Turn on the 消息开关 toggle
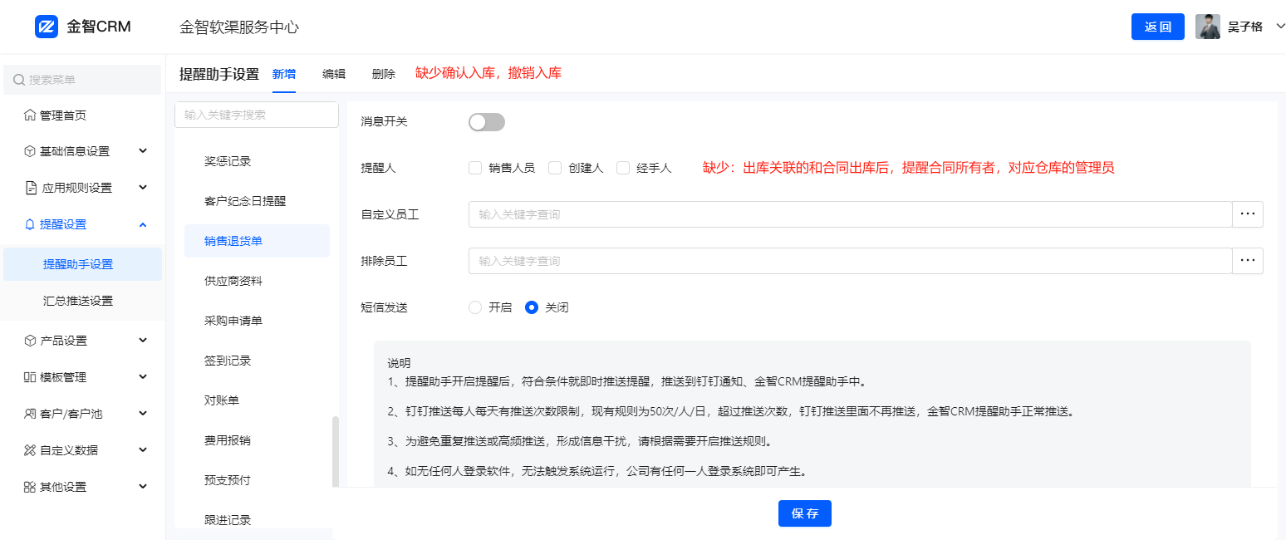This screenshot has height=540, width=1286. [x=487, y=122]
